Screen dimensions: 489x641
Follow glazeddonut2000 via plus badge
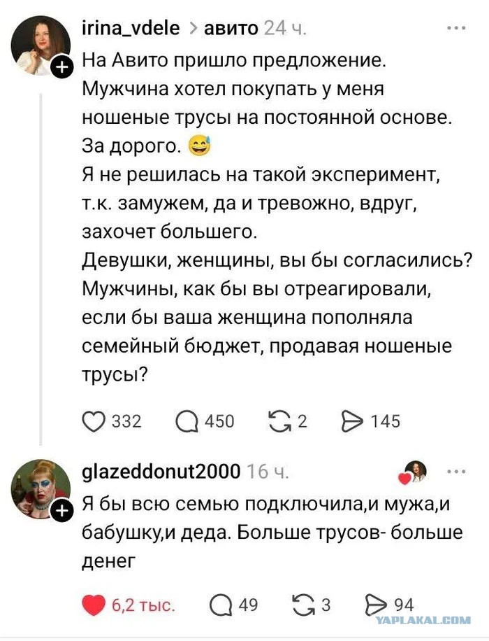(x=62, y=511)
